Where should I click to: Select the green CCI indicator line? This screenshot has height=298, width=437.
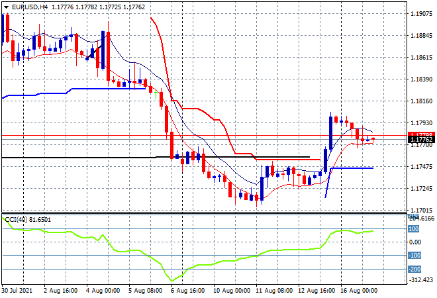pos(132,251)
